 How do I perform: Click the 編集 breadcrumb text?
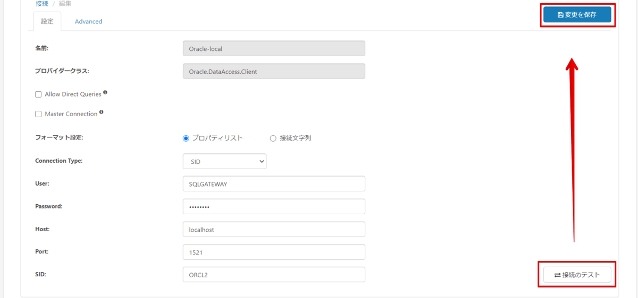65,4
